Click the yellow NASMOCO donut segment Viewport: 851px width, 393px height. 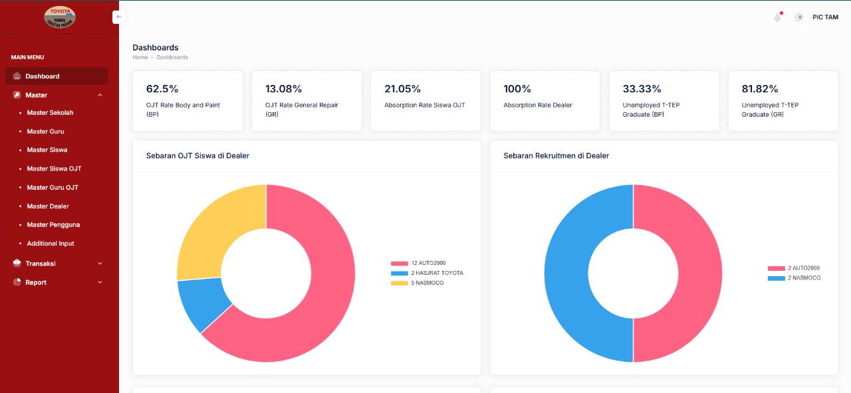(x=216, y=226)
